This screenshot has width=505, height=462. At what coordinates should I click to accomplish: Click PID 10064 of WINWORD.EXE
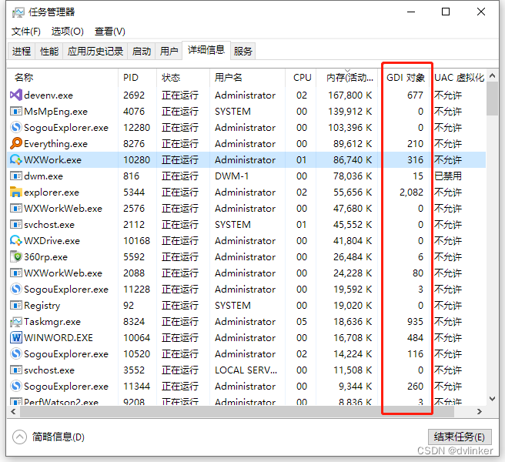pyautogui.click(x=136, y=337)
